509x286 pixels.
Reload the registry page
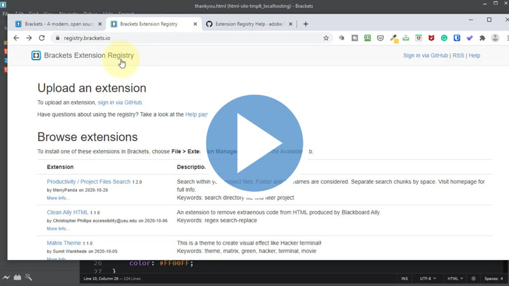(x=42, y=38)
